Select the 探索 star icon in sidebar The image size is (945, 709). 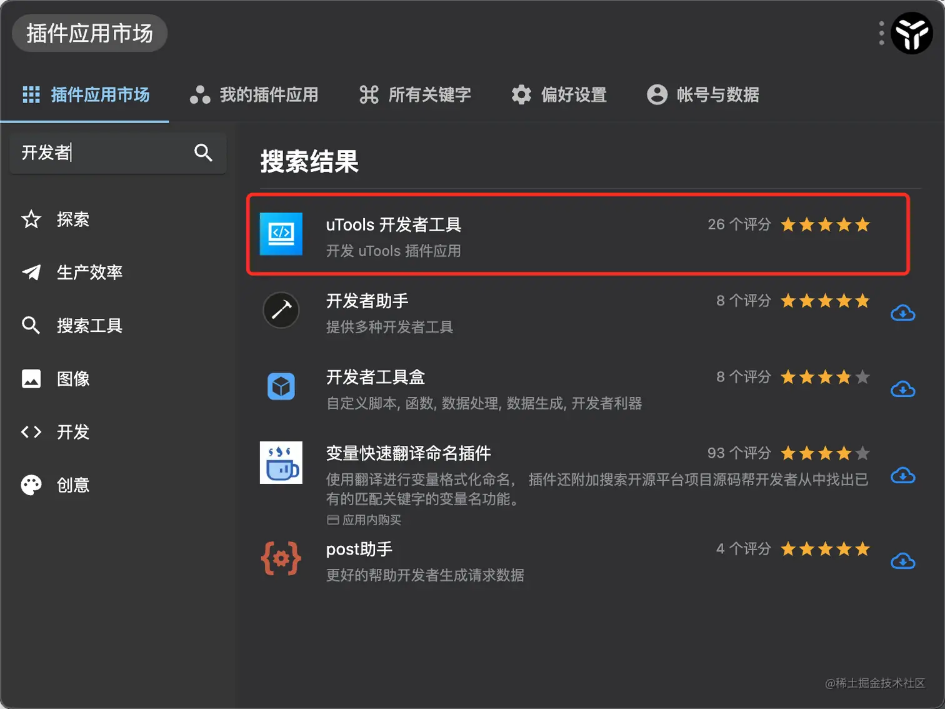(31, 219)
